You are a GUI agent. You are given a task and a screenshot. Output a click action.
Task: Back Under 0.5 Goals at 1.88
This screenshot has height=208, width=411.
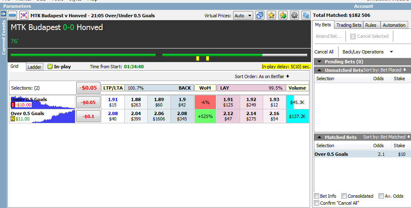[136, 102]
